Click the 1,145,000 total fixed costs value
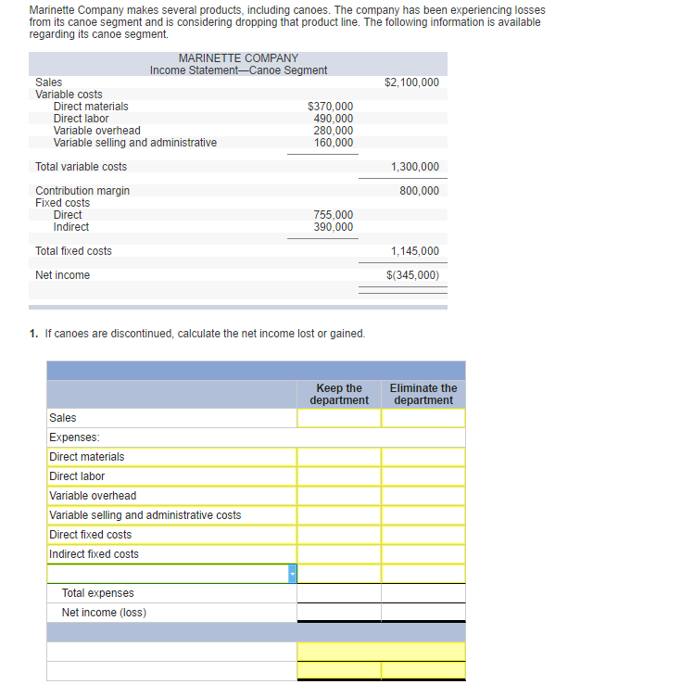The image size is (694, 697). (x=415, y=251)
